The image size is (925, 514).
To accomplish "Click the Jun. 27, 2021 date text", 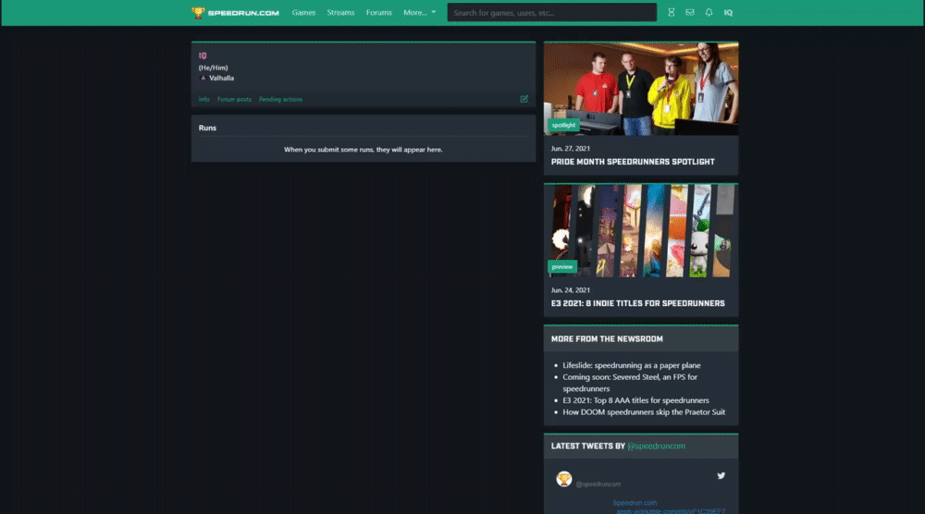I will tap(571, 149).
